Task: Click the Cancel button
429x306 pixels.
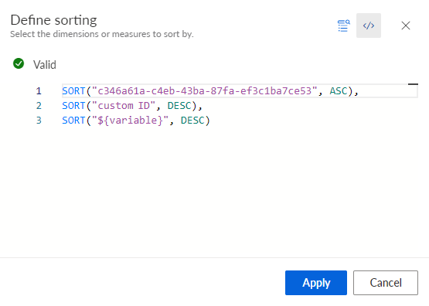Action: (x=386, y=283)
